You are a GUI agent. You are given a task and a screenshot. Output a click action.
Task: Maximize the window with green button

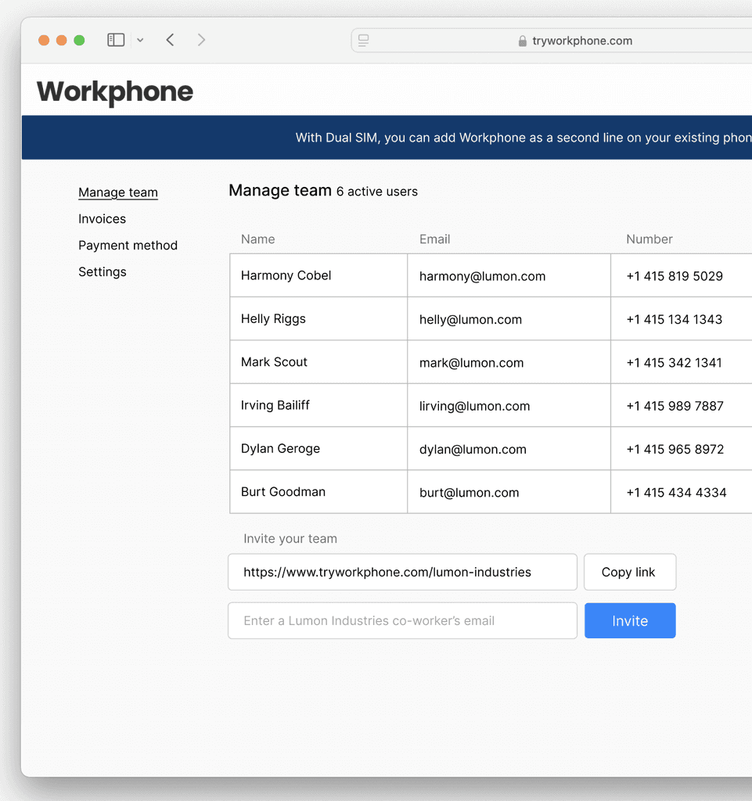coord(79,41)
